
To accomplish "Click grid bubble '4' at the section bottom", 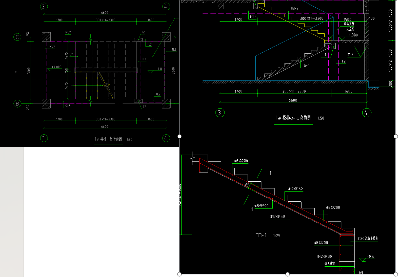I will 367,113.
